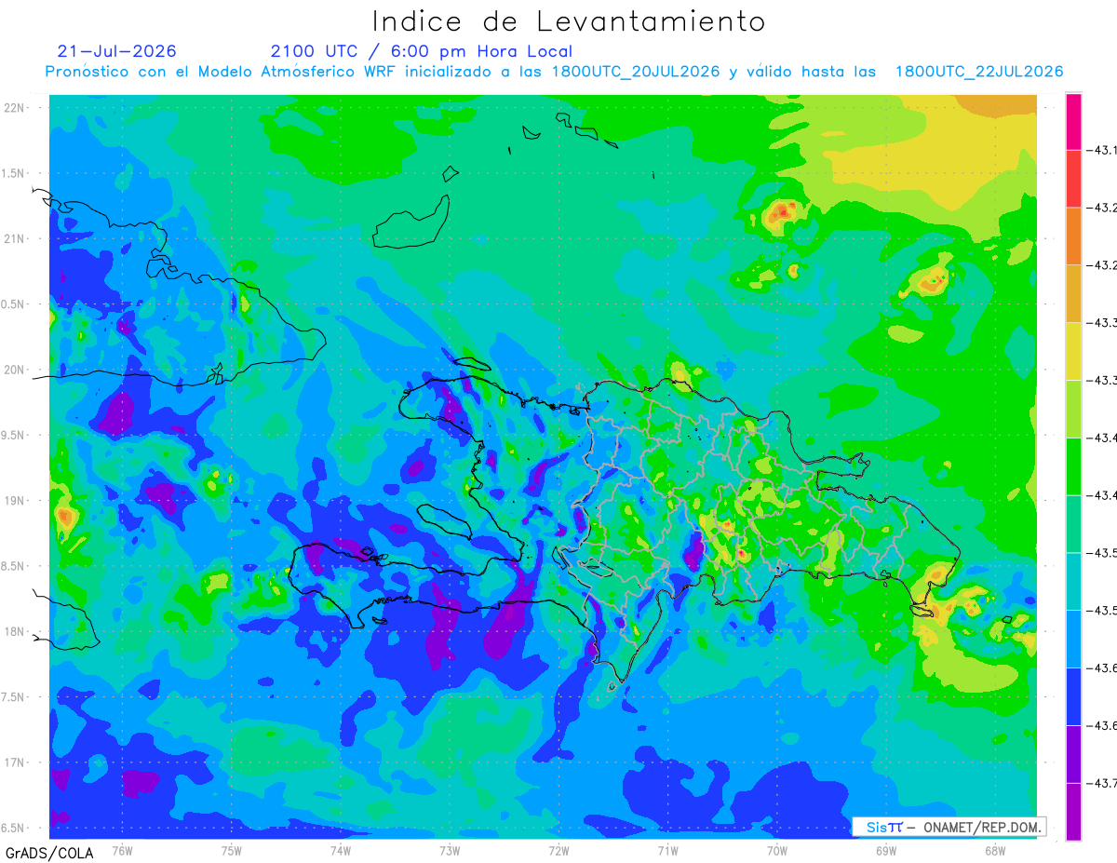Choose the mint green swatch in the legend
Image resolution: width=1117 pixels, height=863 pixels.
tap(1073, 524)
